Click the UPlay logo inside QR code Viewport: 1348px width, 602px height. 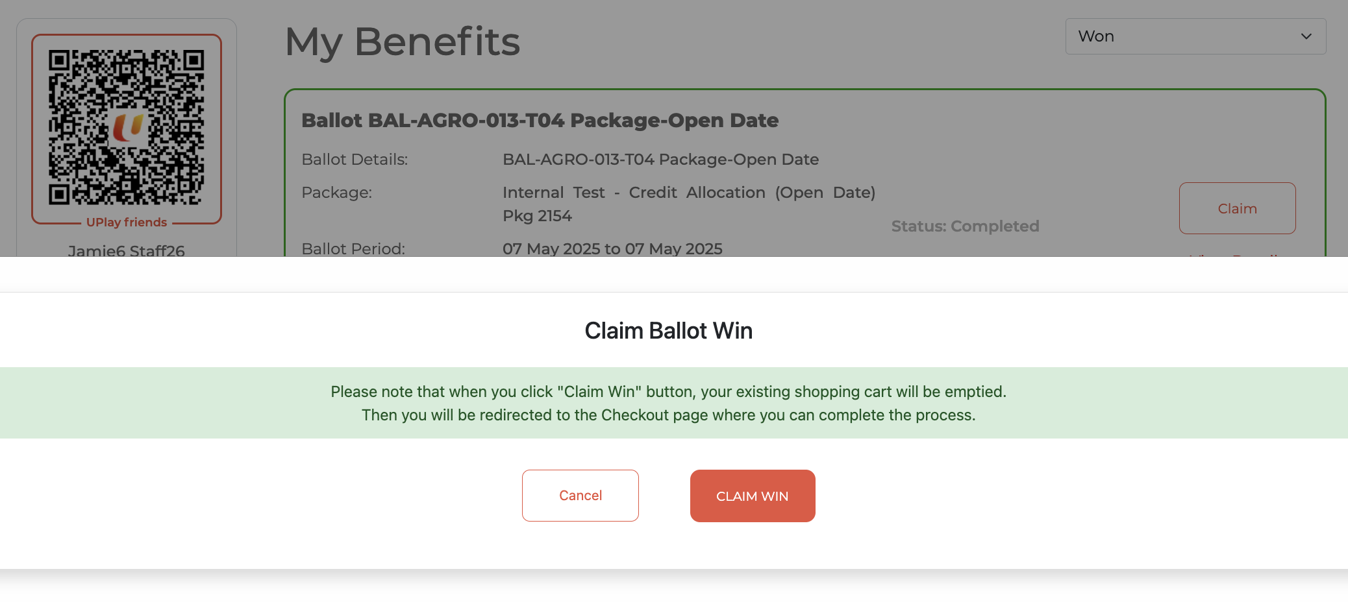[x=128, y=127]
